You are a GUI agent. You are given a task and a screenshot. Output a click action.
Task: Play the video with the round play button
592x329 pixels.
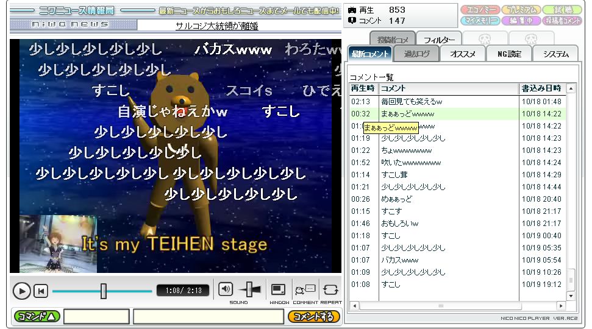[21, 291]
